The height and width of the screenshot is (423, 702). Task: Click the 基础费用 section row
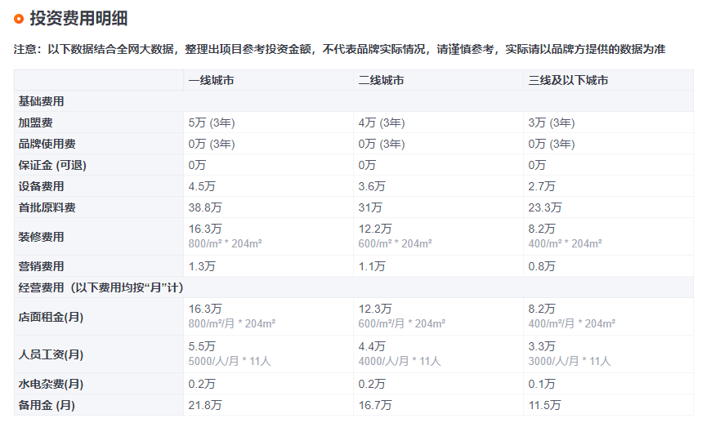pos(41,101)
